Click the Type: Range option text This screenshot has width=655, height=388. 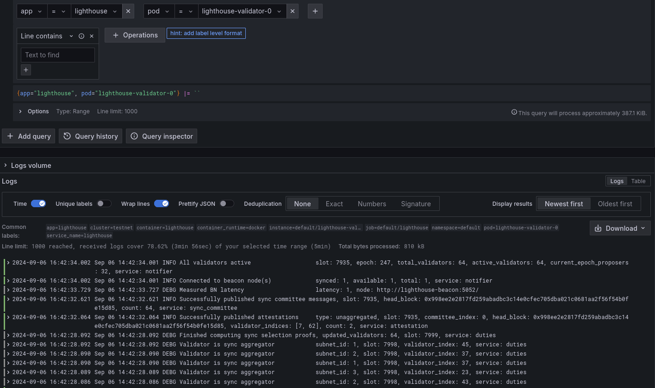click(x=73, y=111)
